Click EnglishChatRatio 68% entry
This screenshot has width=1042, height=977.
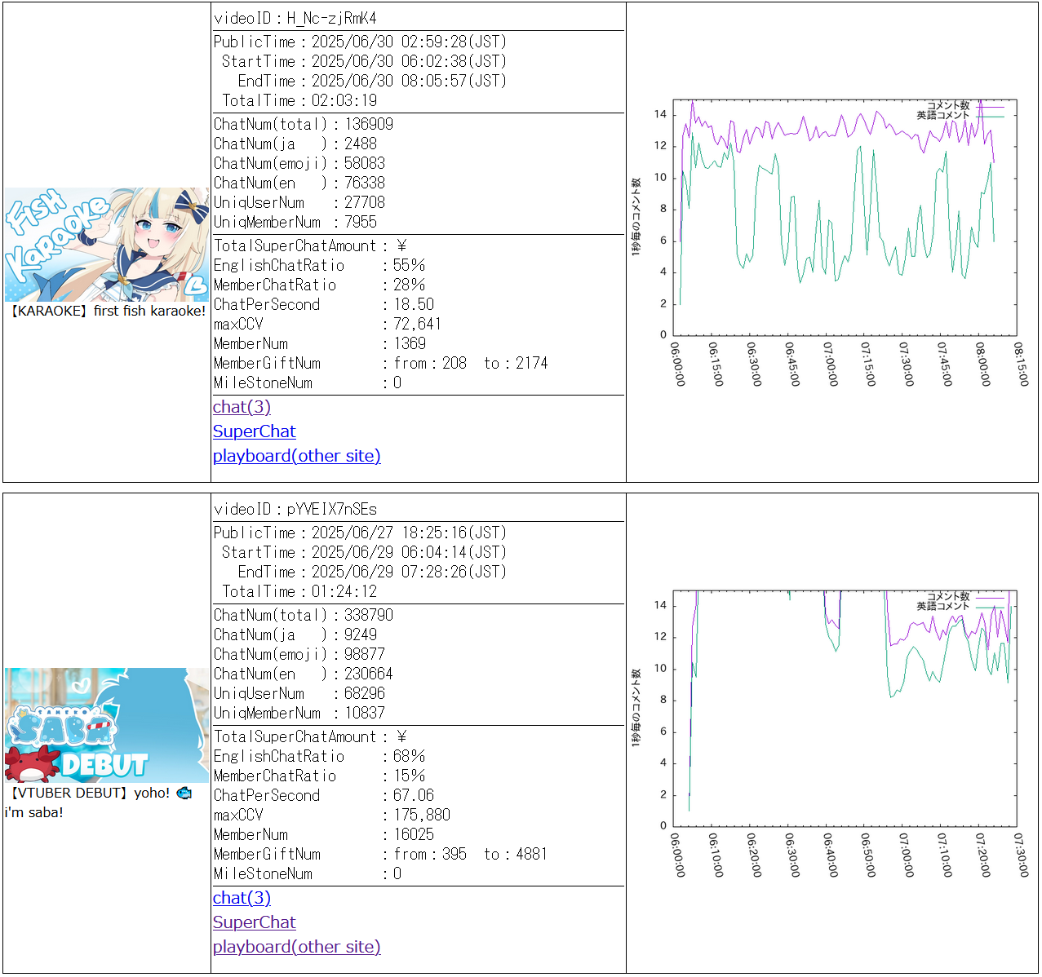(x=320, y=756)
